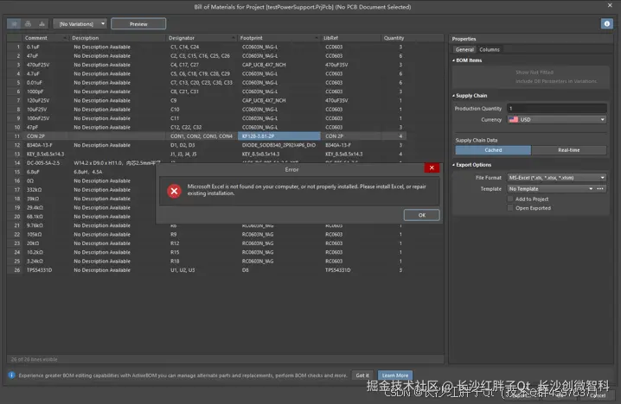Collapse the BOM Items section
621x404 pixels.
[453, 60]
